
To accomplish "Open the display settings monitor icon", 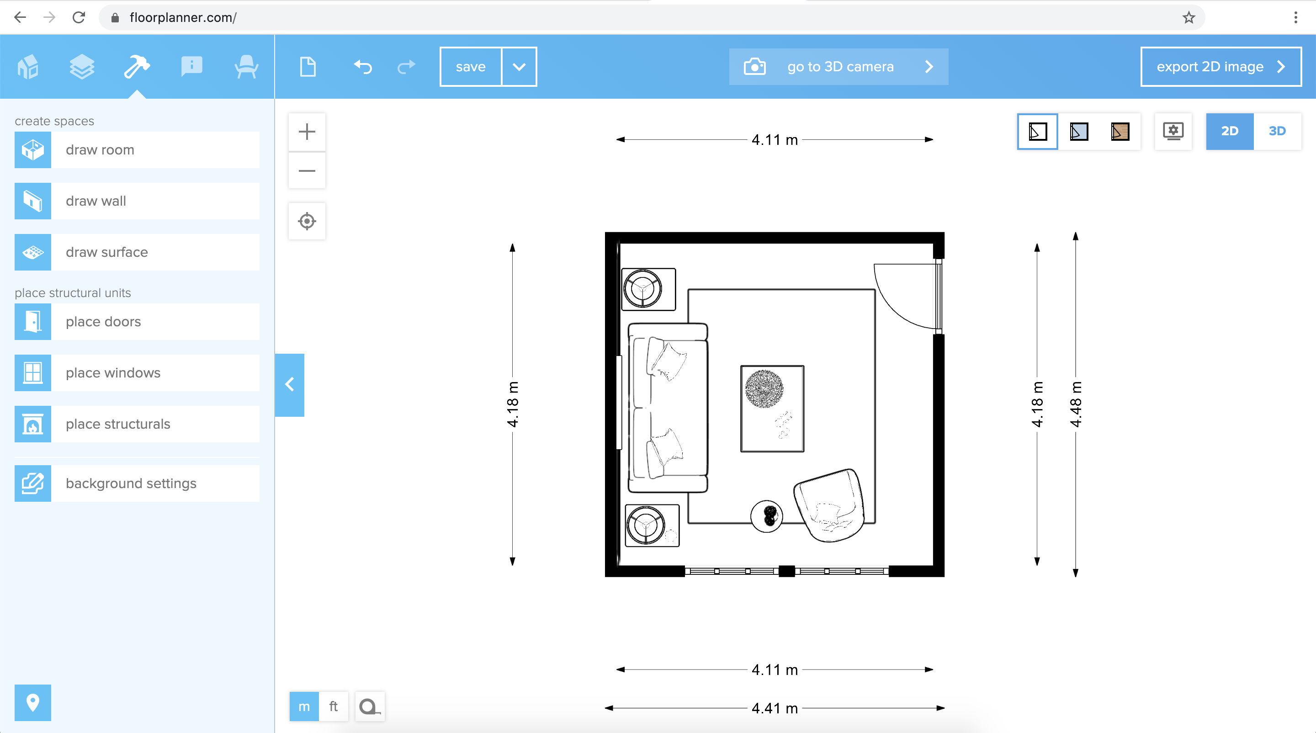I will pos(1173,131).
